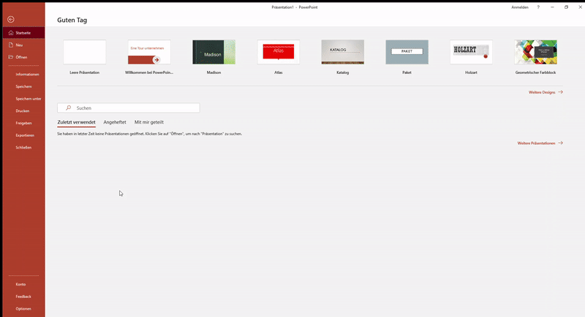585x317 pixels.
Task: Open Weitere Designs link
Action: click(x=542, y=92)
